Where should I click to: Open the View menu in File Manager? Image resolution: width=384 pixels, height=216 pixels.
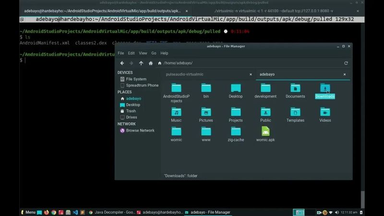[143, 53]
